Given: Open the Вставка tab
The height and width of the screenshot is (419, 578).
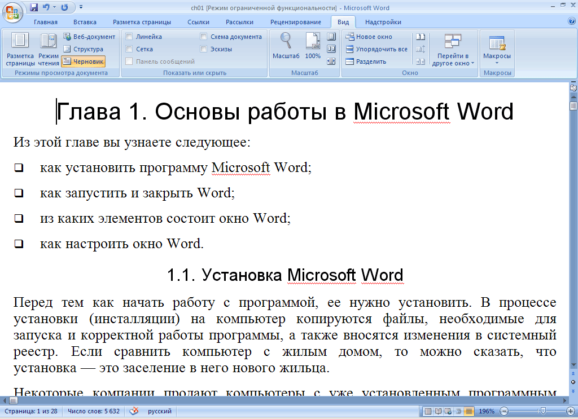Looking at the screenshot, I should [85, 22].
